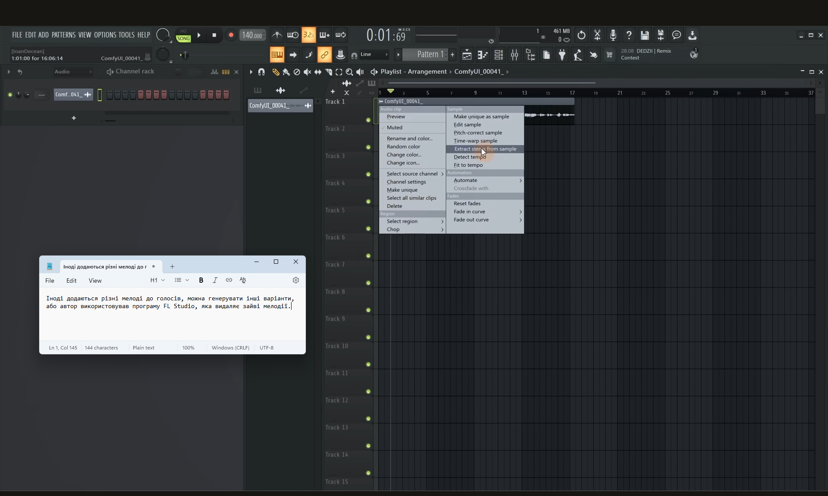Click the Save project floppy disk icon

pyautogui.click(x=644, y=35)
